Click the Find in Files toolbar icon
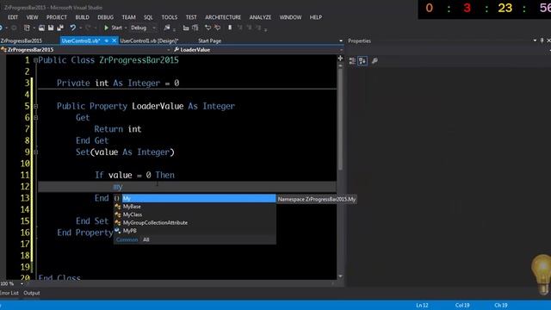The height and width of the screenshot is (310, 551). pos(167,28)
